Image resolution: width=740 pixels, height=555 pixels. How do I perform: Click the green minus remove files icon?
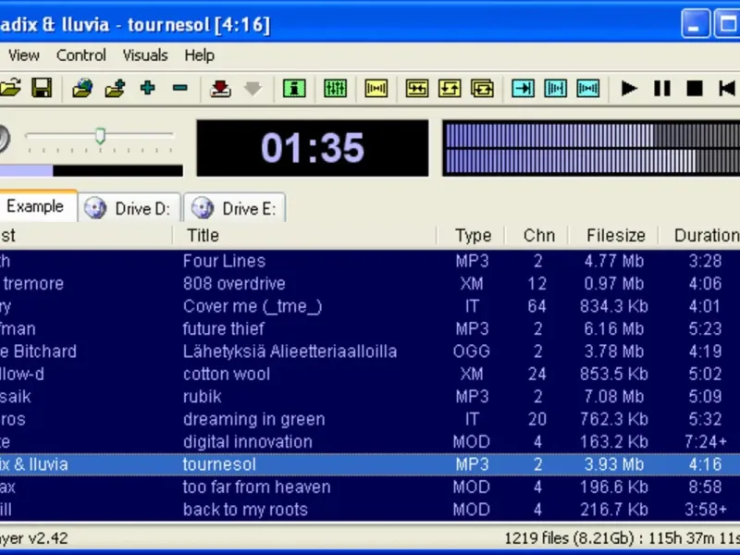[180, 89]
